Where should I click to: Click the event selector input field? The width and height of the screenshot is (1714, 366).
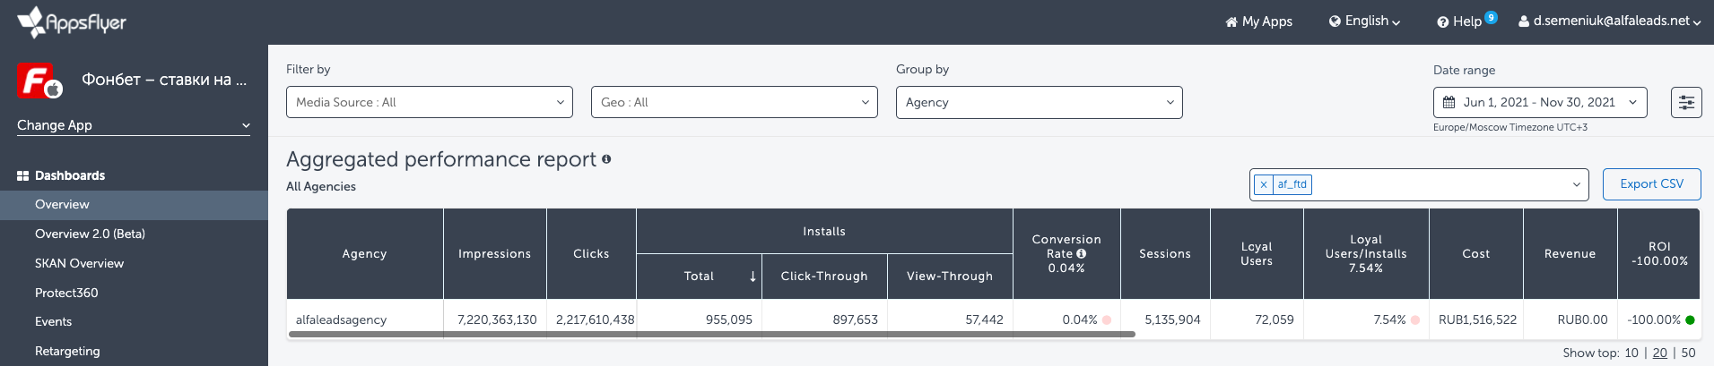(1419, 184)
